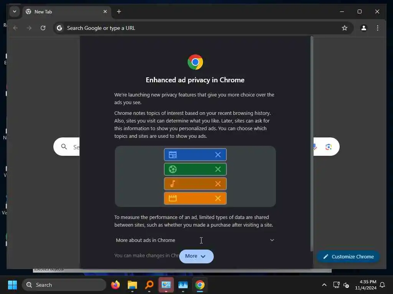Open the Chrome three-dot menu
The width and height of the screenshot is (393, 294).
(378, 28)
